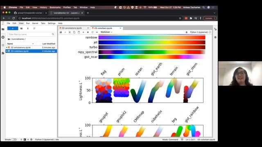Sort files by the Name column header
Image resolution: width=262 pixels, height=147 pixels.
[x=21, y=44]
